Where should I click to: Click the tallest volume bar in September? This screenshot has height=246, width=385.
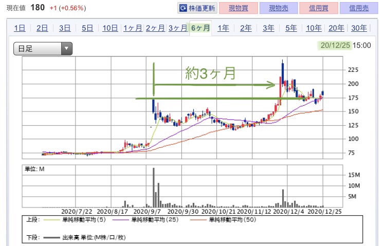(x=154, y=187)
